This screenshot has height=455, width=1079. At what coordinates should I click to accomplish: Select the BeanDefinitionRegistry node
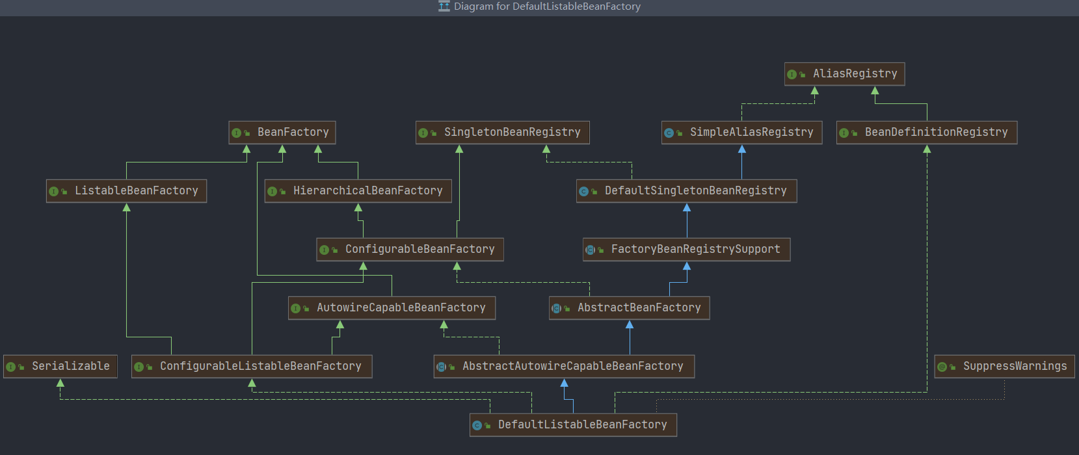(927, 133)
